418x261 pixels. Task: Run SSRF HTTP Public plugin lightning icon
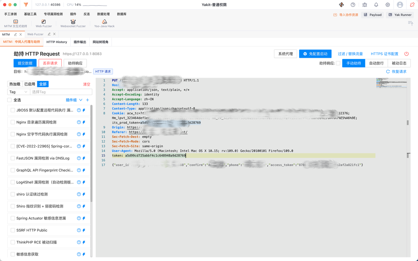pos(84,230)
